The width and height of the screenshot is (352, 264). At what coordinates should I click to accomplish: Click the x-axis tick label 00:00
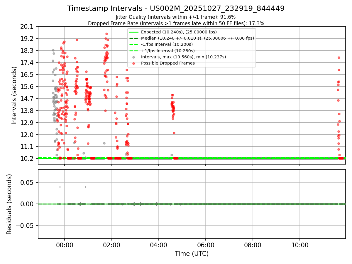[x=65, y=245]
